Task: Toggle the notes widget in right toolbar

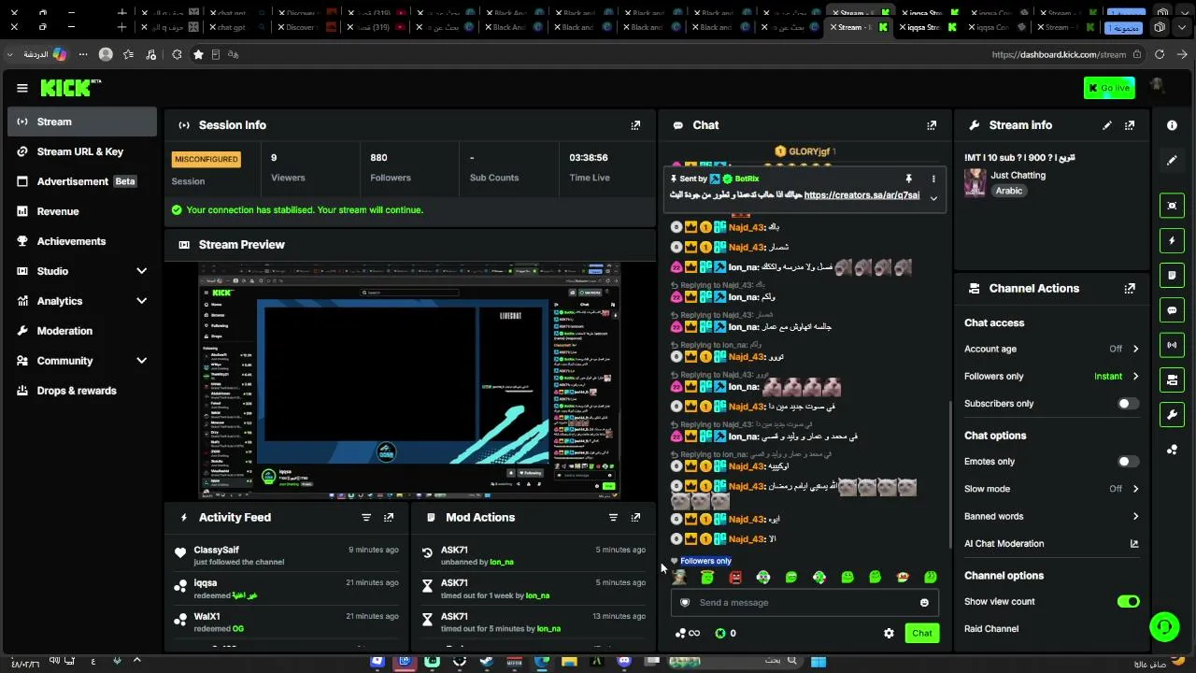Action: click(1172, 275)
